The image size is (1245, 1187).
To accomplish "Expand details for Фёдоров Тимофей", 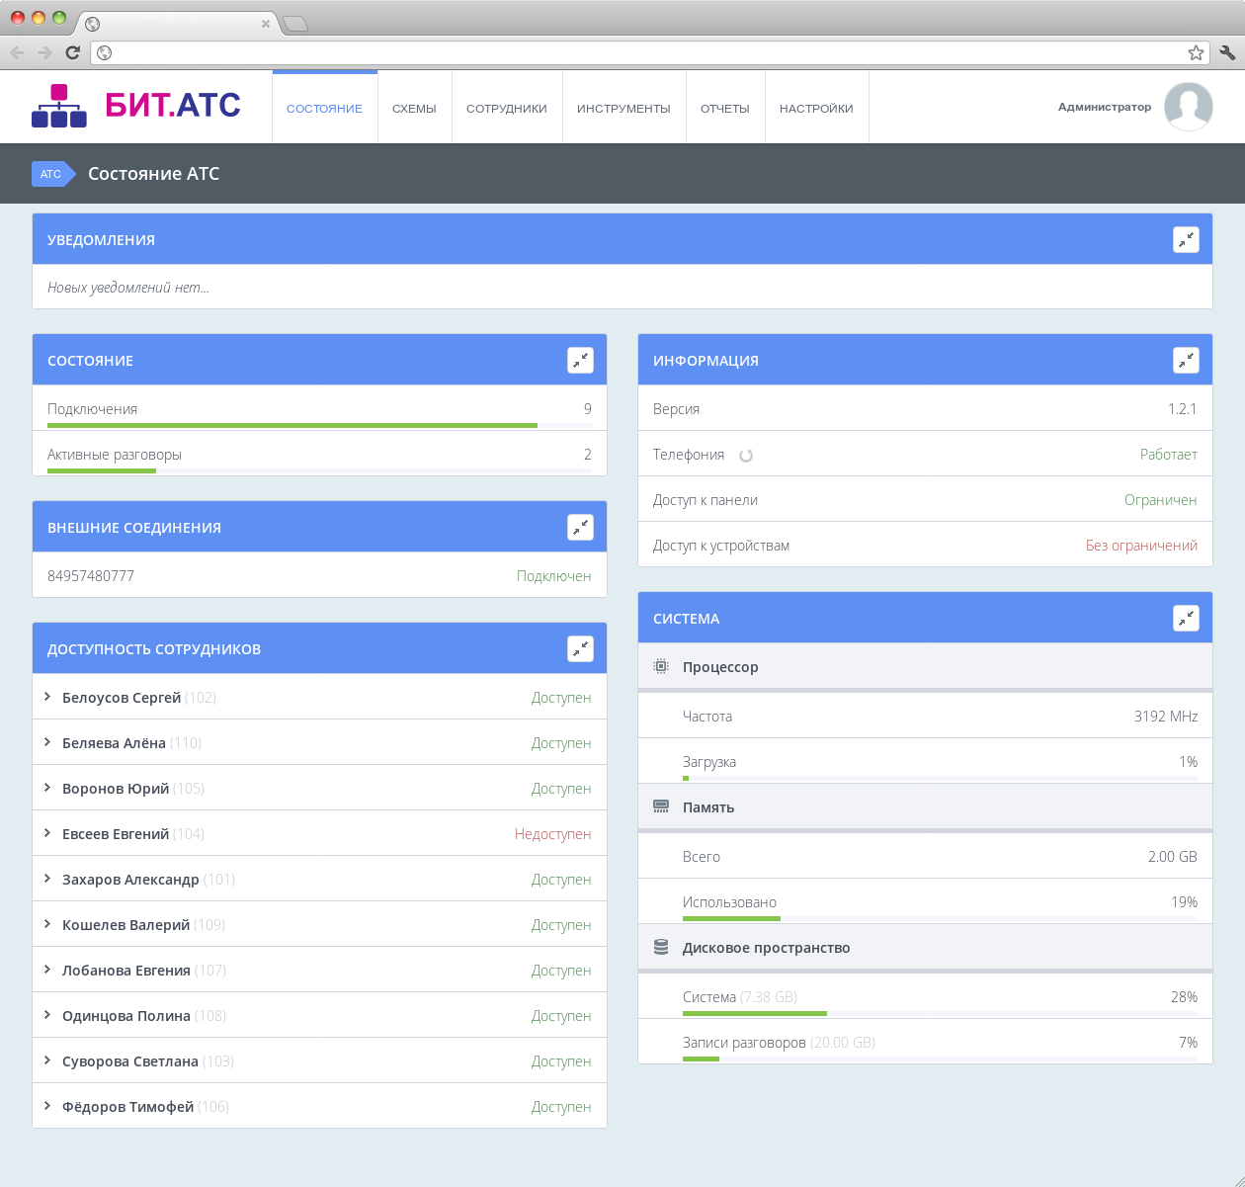I will [48, 1106].
